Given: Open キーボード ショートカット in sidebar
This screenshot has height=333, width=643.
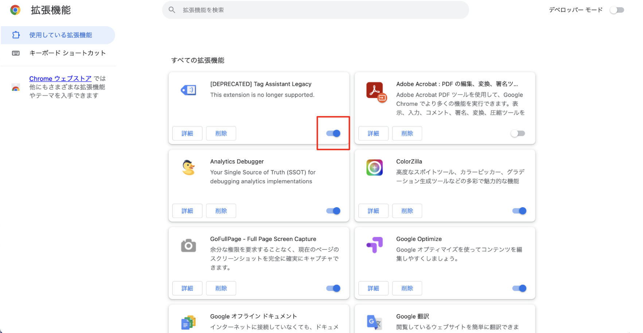Looking at the screenshot, I should pyautogui.click(x=58, y=53).
